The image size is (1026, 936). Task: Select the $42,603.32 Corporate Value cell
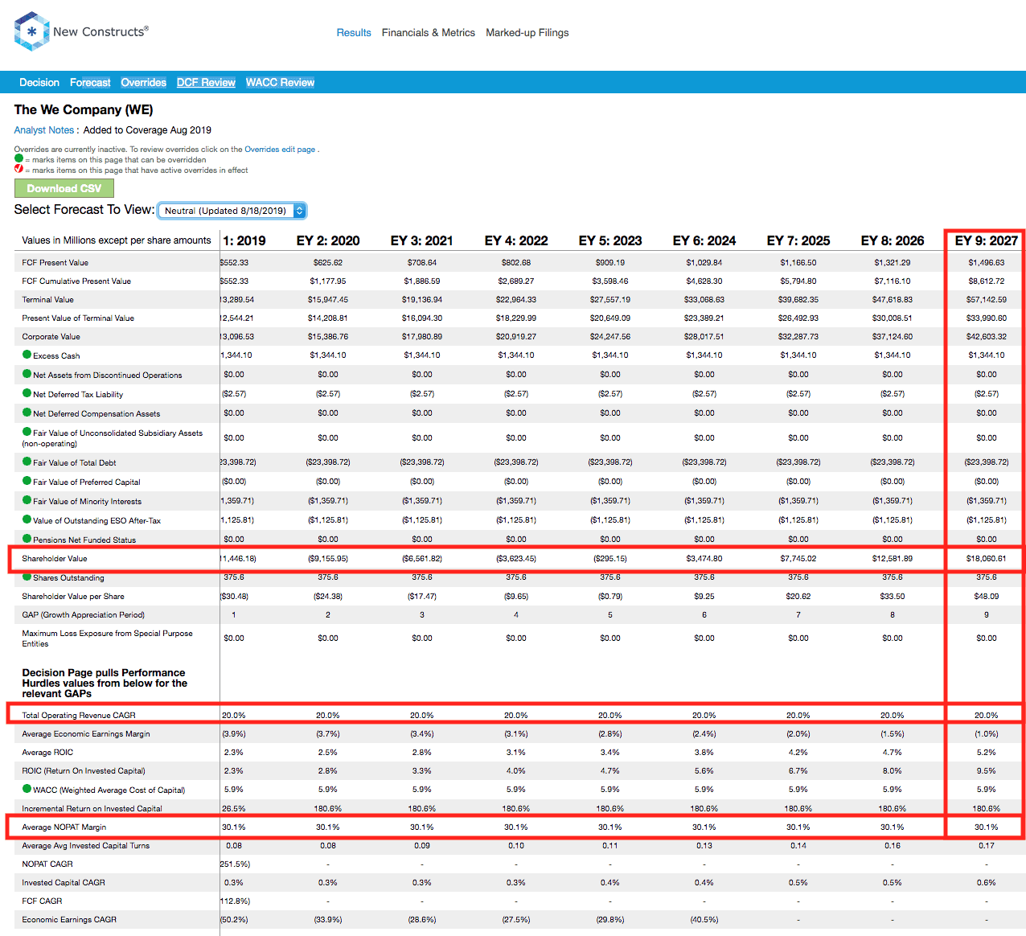pos(987,337)
